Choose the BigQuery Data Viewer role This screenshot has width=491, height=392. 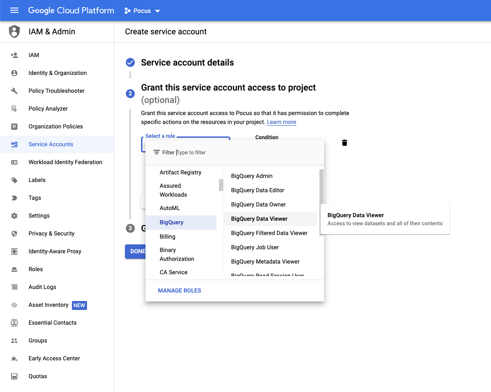point(270,219)
